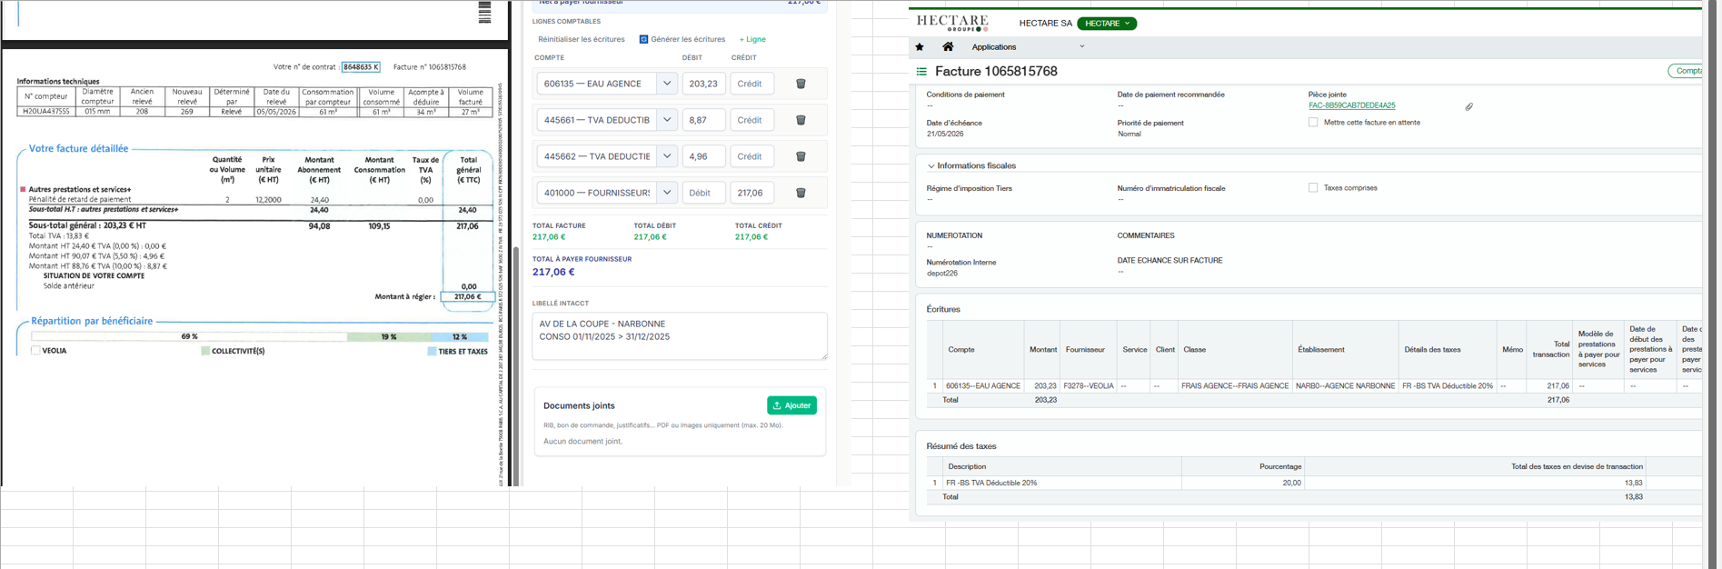Click the Générer les écritures icon
1722x569 pixels.
tap(643, 39)
